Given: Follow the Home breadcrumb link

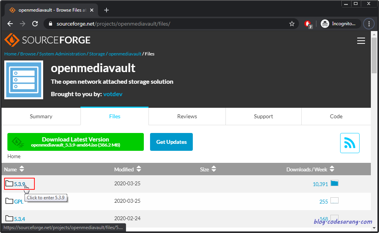Looking at the screenshot, I should click(10, 54).
